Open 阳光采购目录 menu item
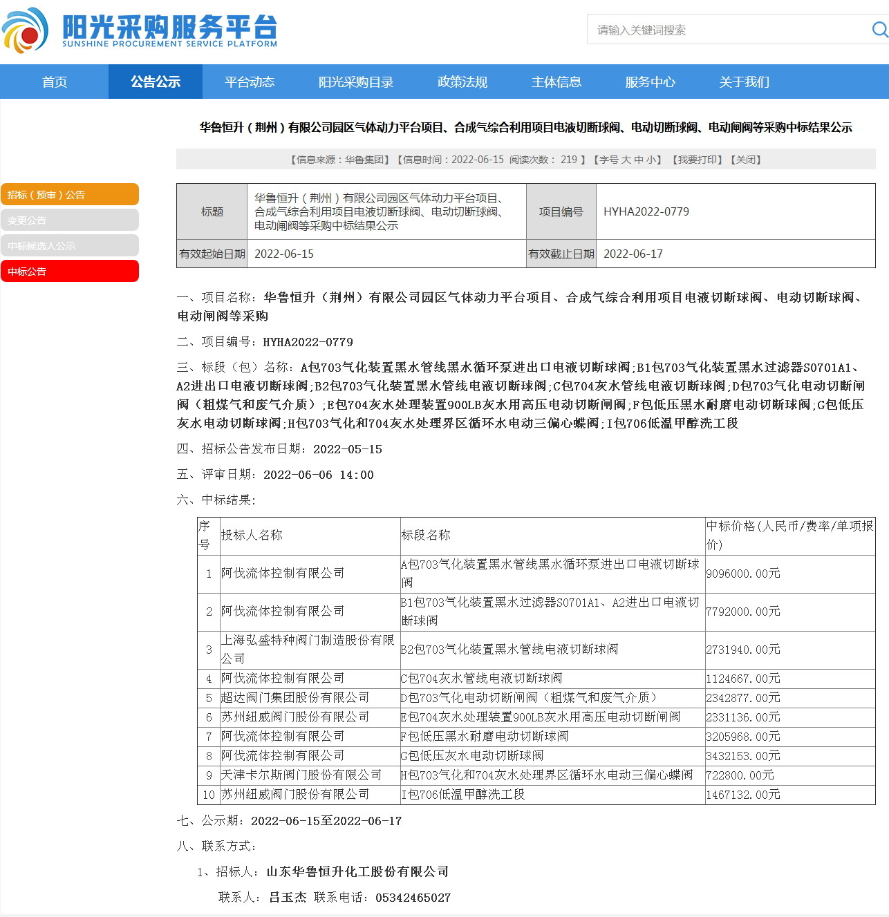889x917 pixels. (356, 82)
